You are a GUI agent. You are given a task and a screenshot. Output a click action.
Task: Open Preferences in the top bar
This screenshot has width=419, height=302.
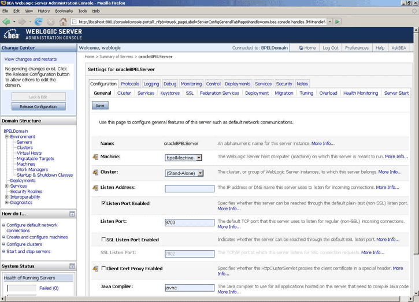coord(357,48)
